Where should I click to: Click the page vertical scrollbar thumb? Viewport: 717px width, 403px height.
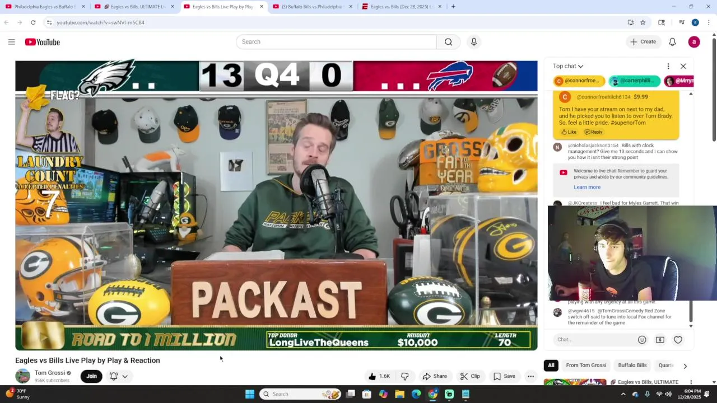tap(714, 90)
